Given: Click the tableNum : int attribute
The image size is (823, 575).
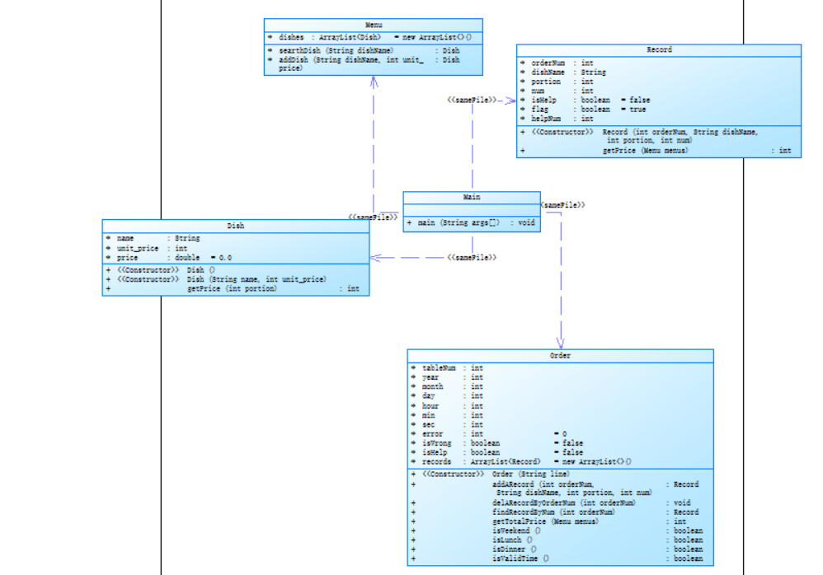Looking at the screenshot, I should pyautogui.click(x=447, y=368).
